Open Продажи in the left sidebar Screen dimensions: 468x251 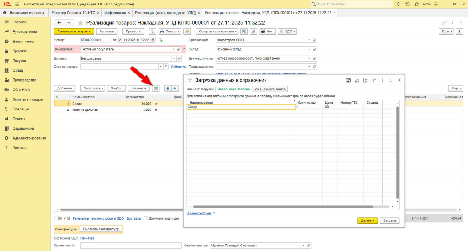20,51
